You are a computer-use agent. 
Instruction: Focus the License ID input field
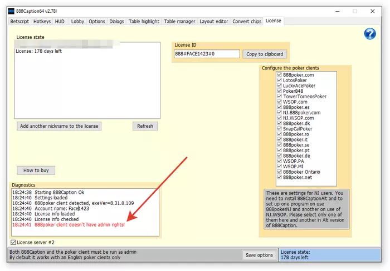(x=207, y=54)
